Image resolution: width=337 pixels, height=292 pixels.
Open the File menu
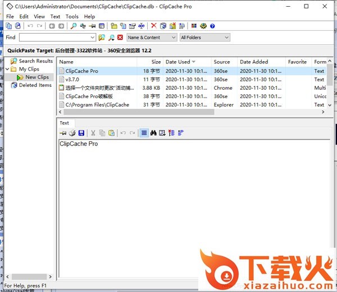[x=10, y=16]
